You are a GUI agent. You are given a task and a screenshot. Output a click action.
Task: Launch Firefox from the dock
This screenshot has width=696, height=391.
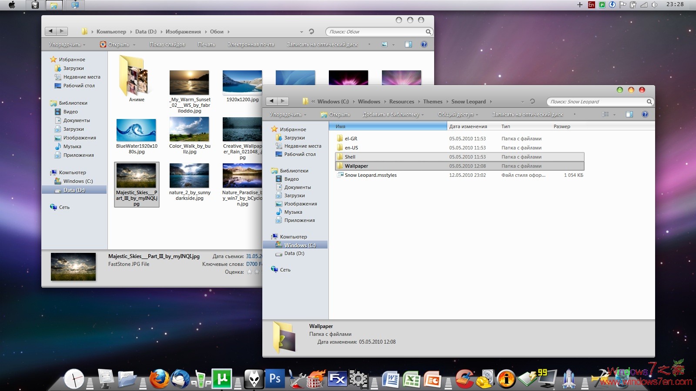pos(161,378)
